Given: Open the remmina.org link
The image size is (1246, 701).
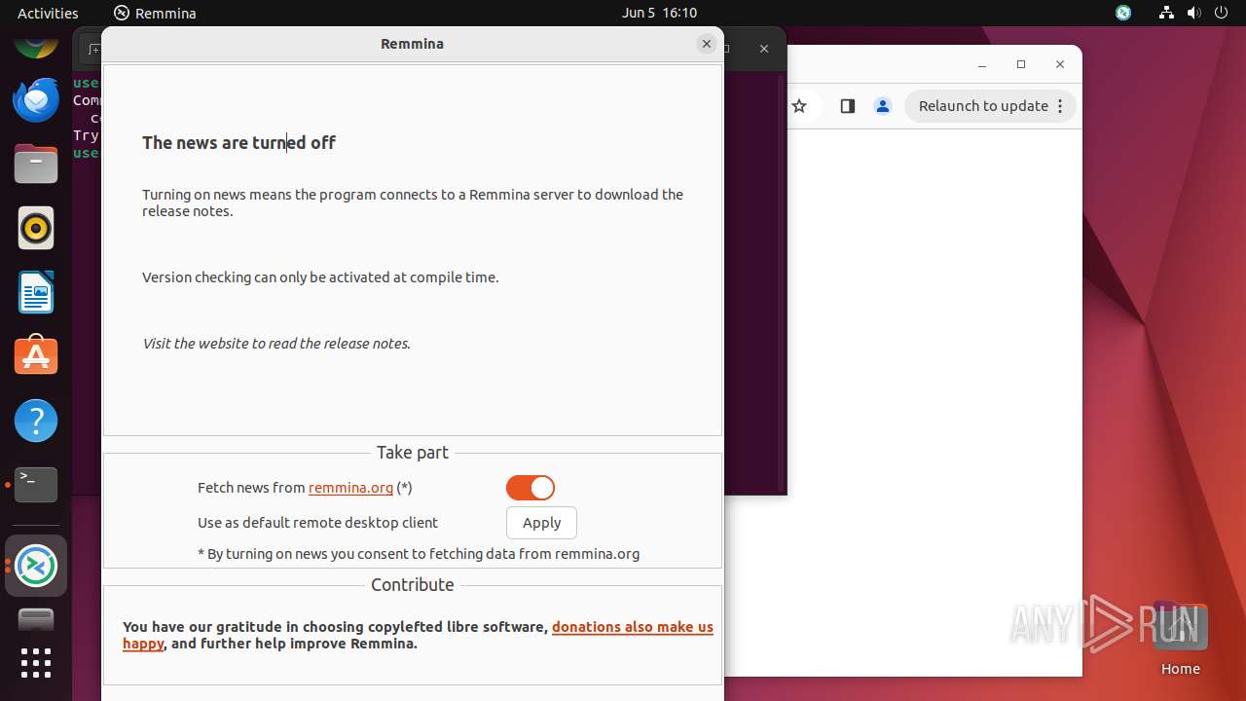Looking at the screenshot, I should tap(350, 488).
